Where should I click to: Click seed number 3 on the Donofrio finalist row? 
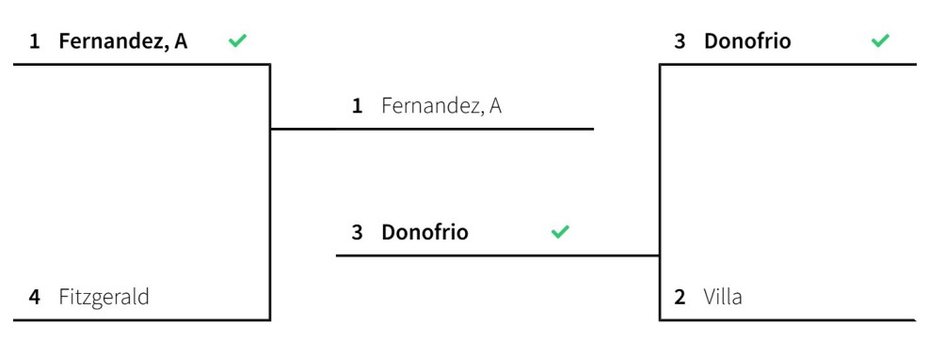[357, 233]
